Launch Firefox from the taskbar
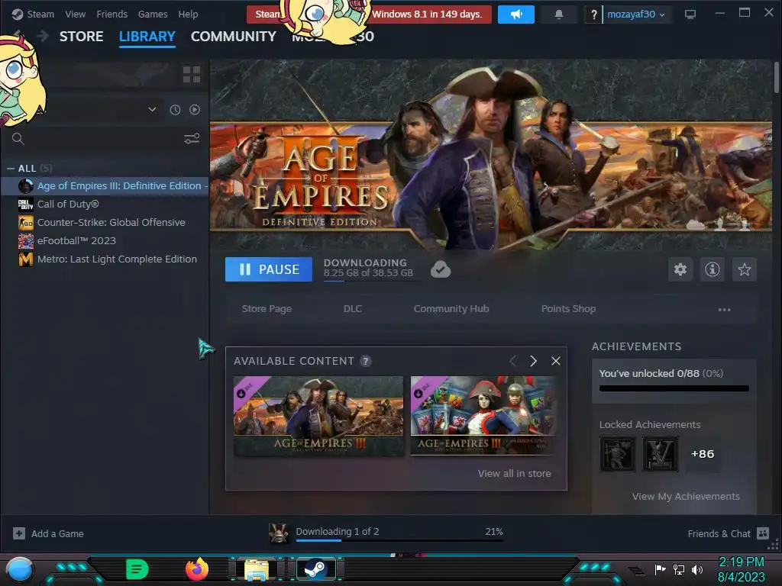The image size is (782, 586). 197,569
